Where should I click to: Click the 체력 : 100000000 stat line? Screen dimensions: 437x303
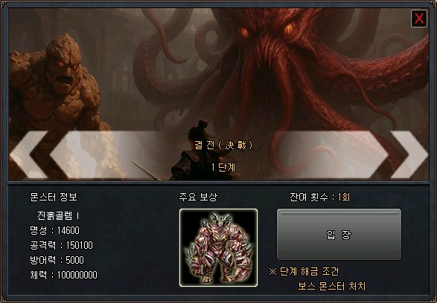63,275
